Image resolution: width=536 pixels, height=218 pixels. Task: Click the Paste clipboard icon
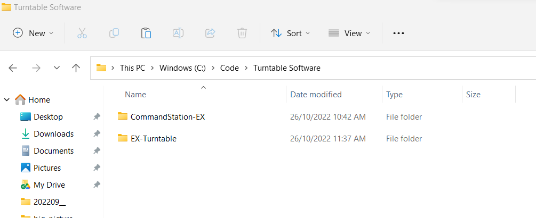click(146, 33)
